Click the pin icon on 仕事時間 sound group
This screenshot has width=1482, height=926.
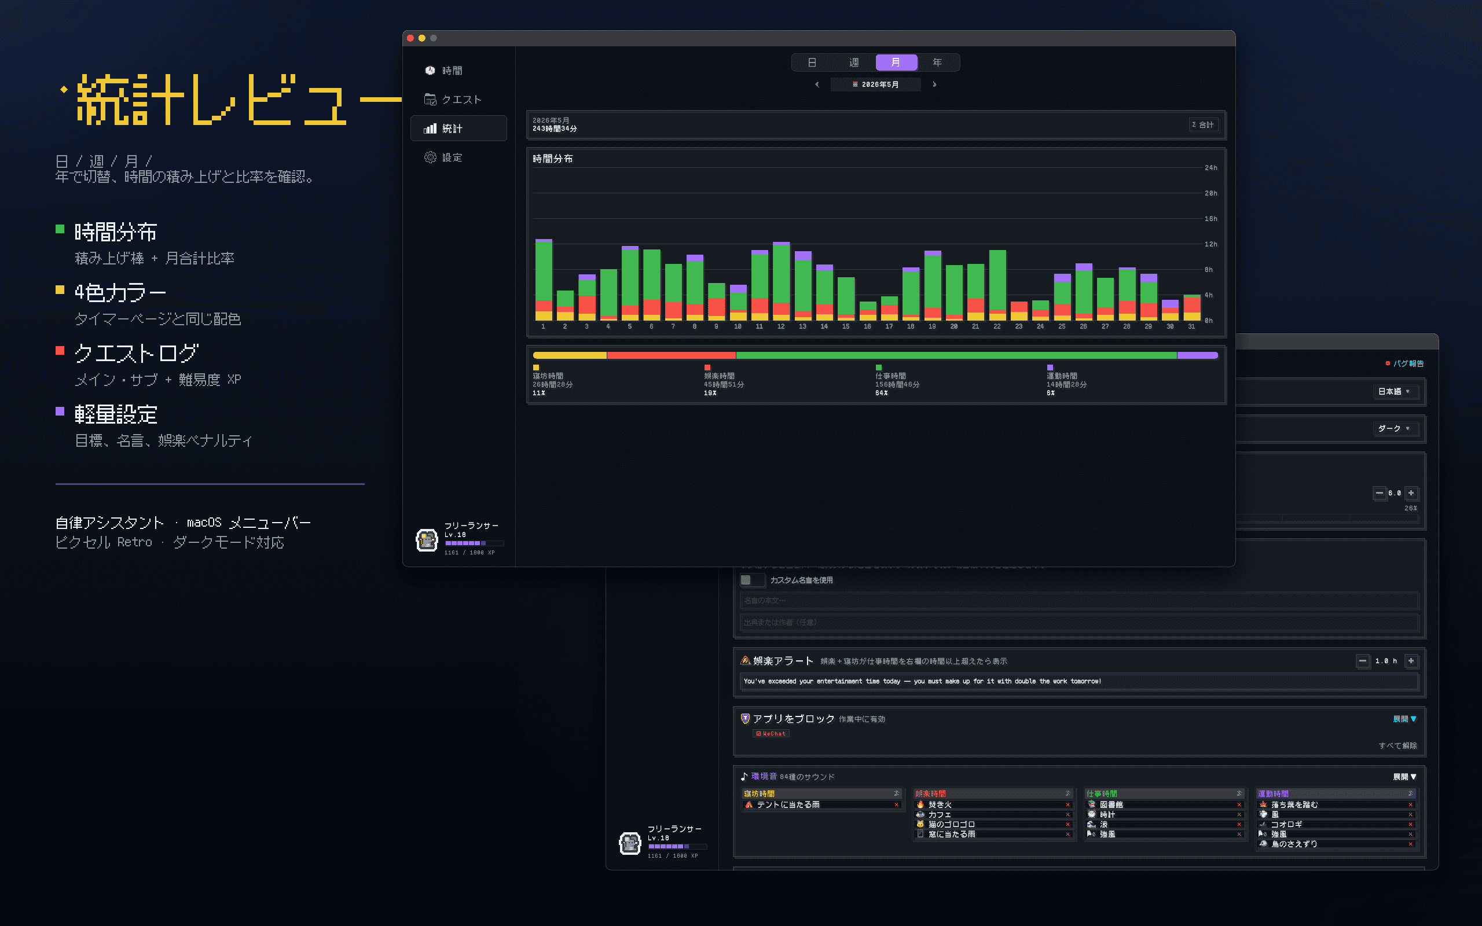pyautogui.click(x=1239, y=793)
